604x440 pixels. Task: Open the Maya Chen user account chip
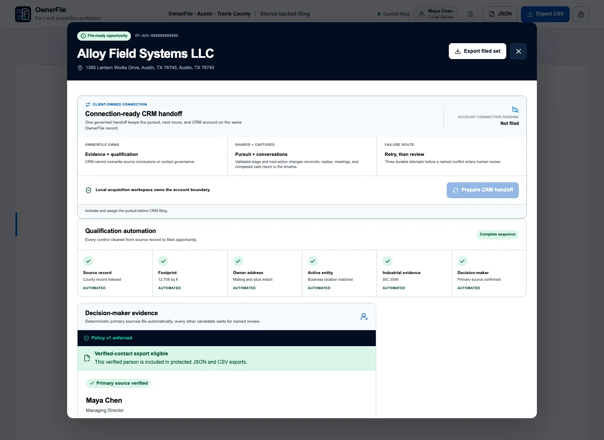[x=436, y=14]
